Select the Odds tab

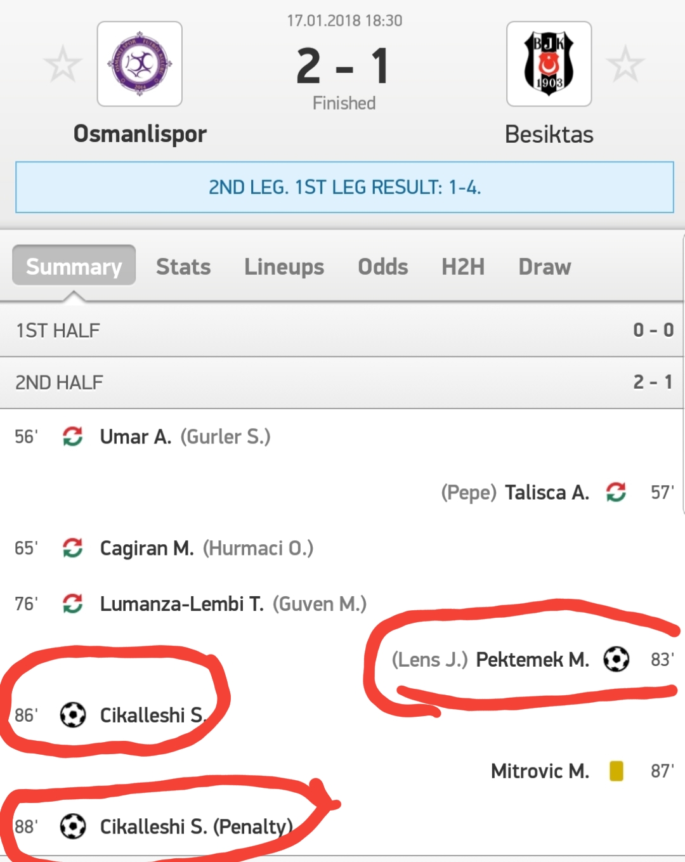383,266
